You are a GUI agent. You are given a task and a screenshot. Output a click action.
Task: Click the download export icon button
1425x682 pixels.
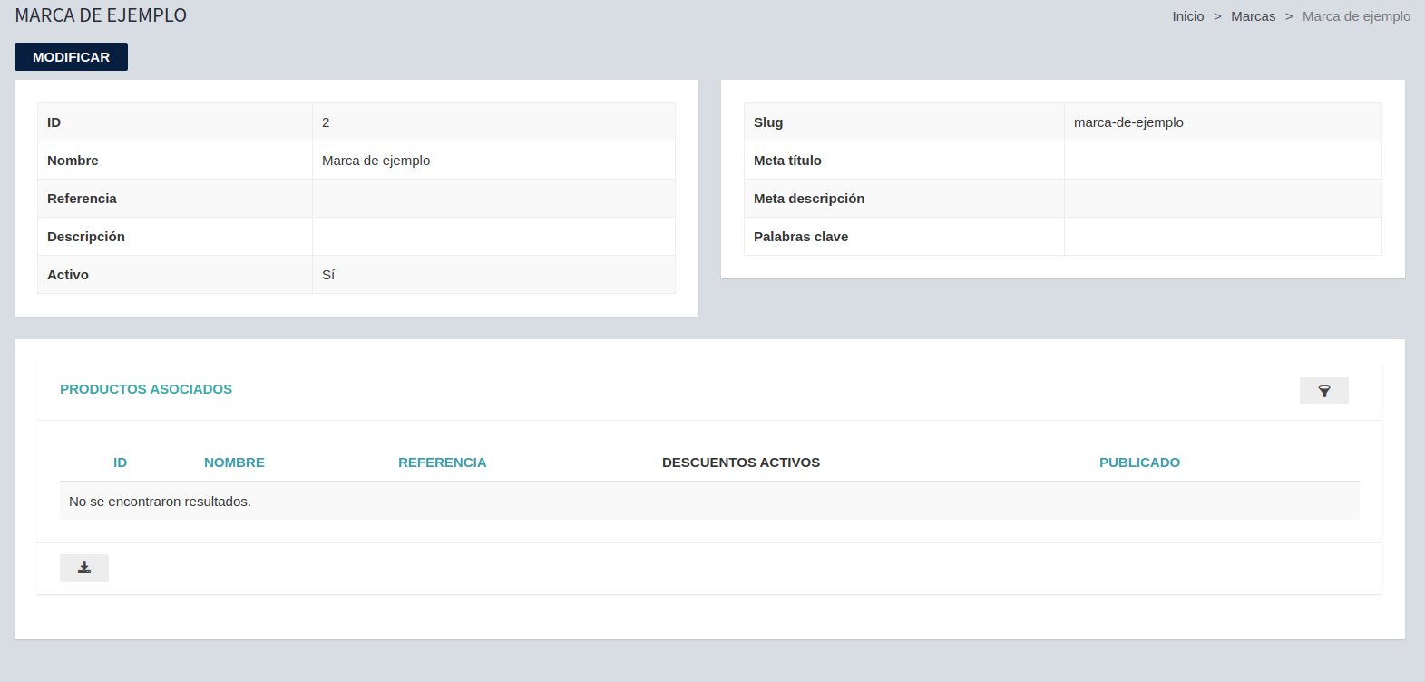(84, 568)
